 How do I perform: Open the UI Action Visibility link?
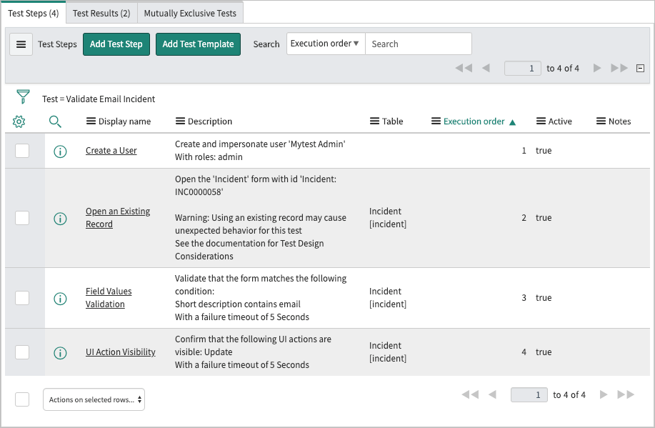[120, 352]
